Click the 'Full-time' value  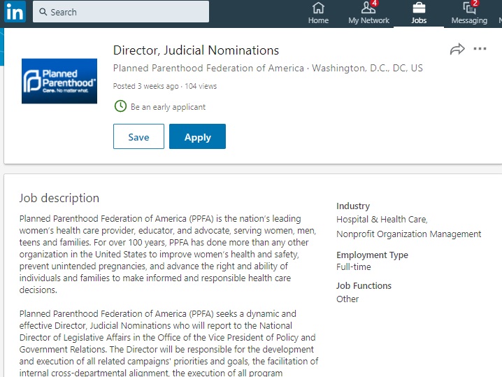click(354, 266)
